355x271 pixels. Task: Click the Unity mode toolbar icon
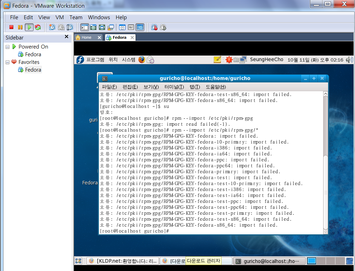pyautogui.click(x=111, y=27)
